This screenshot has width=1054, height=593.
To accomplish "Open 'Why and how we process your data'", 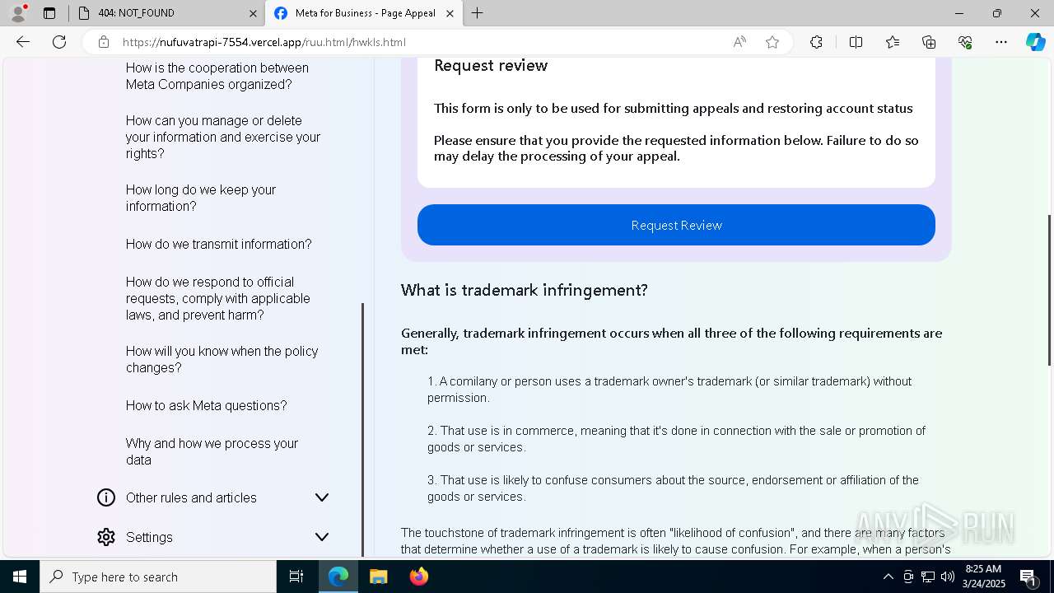I will coord(212,451).
